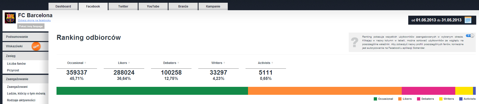Click help icon next to Activists
The width and height of the screenshot is (479, 104).
tap(272, 63)
